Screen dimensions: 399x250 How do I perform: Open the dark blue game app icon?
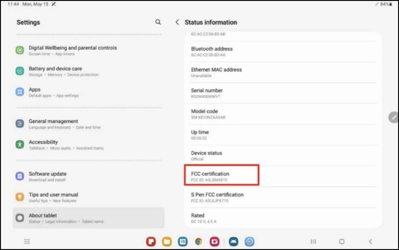coord(233,242)
